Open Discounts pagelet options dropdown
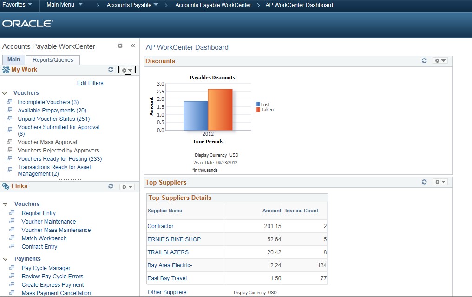472x297 pixels. click(x=440, y=60)
